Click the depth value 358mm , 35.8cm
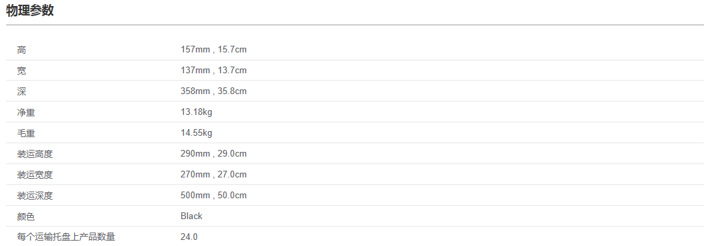The width and height of the screenshot is (710, 246). pos(214,91)
